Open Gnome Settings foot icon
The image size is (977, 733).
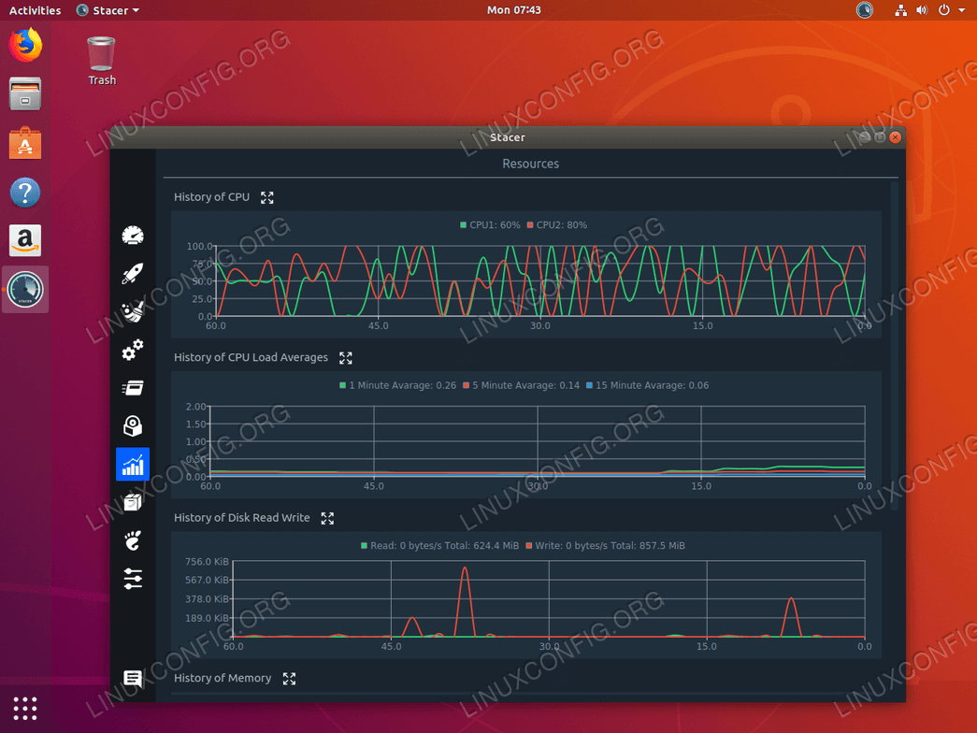[133, 540]
